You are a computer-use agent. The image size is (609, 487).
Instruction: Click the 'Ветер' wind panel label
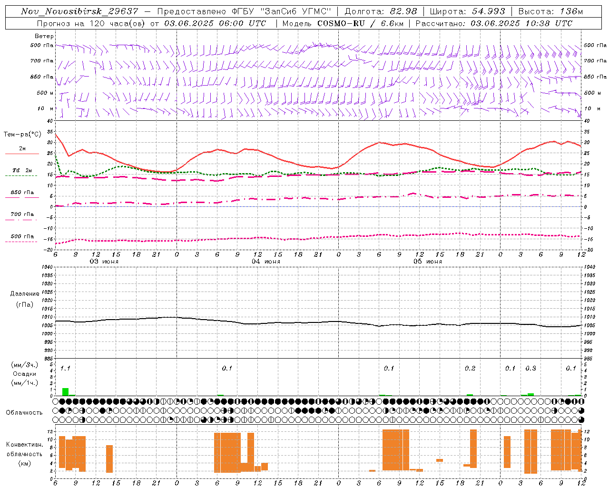click(x=44, y=36)
